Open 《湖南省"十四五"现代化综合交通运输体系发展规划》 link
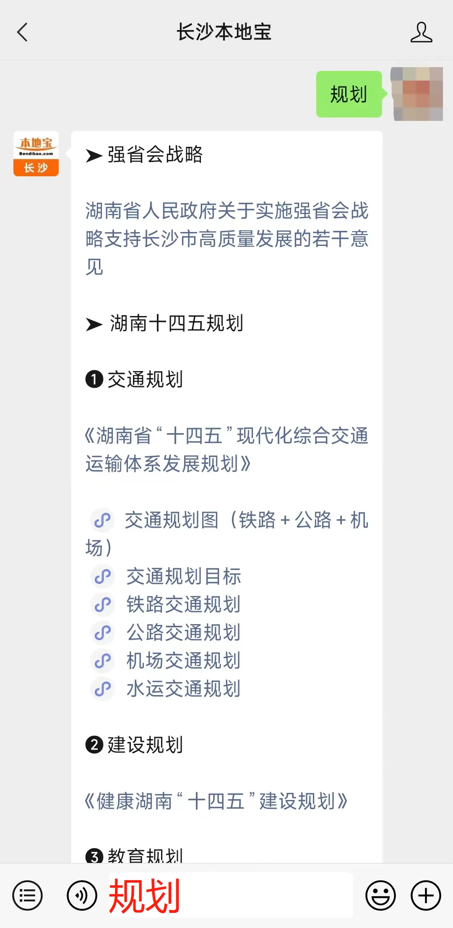This screenshot has width=453, height=928. coord(226,450)
